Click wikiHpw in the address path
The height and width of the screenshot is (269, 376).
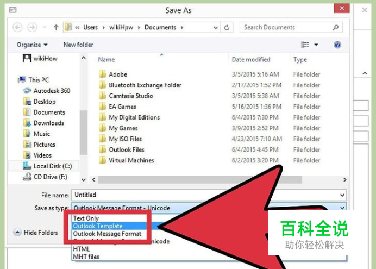tap(121, 27)
